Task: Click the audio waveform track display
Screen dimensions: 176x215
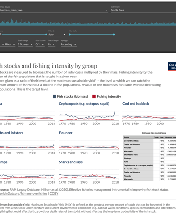Action: (88, 22)
